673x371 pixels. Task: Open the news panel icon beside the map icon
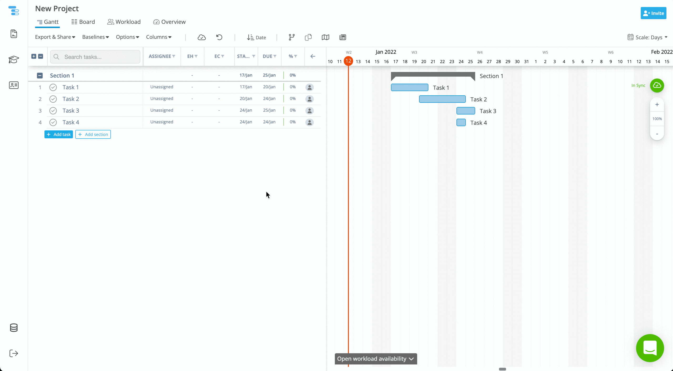tap(342, 37)
